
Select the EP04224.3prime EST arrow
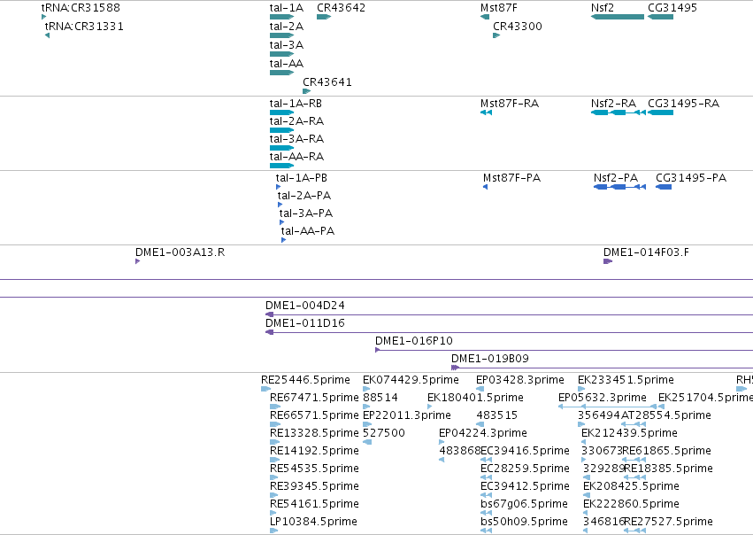pyautogui.click(x=442, y=442)
